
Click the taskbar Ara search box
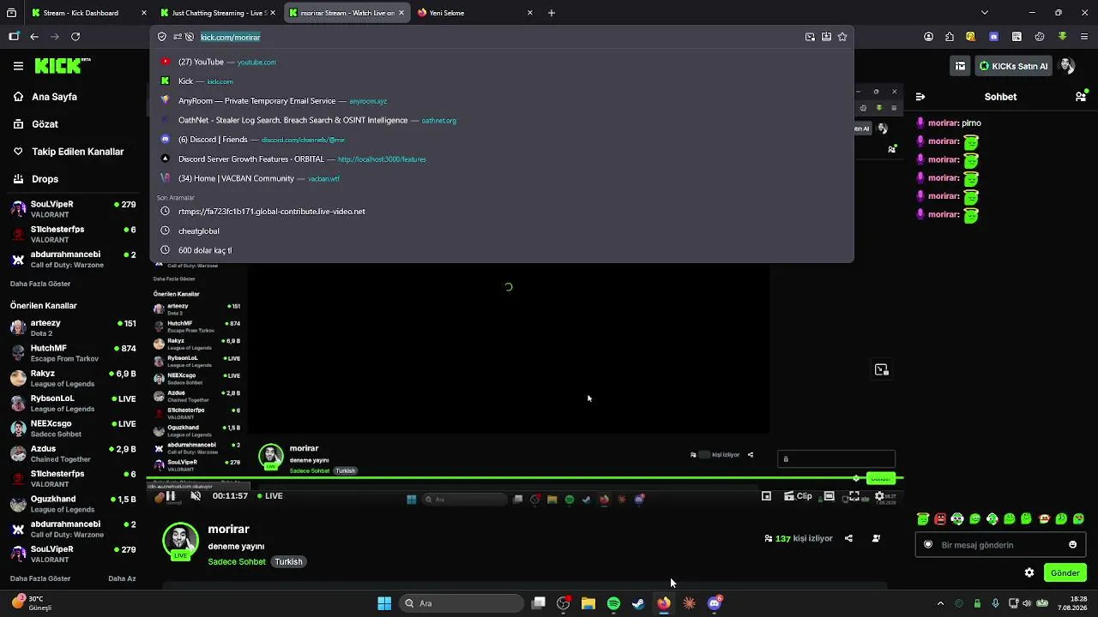[x=462, y=603]
